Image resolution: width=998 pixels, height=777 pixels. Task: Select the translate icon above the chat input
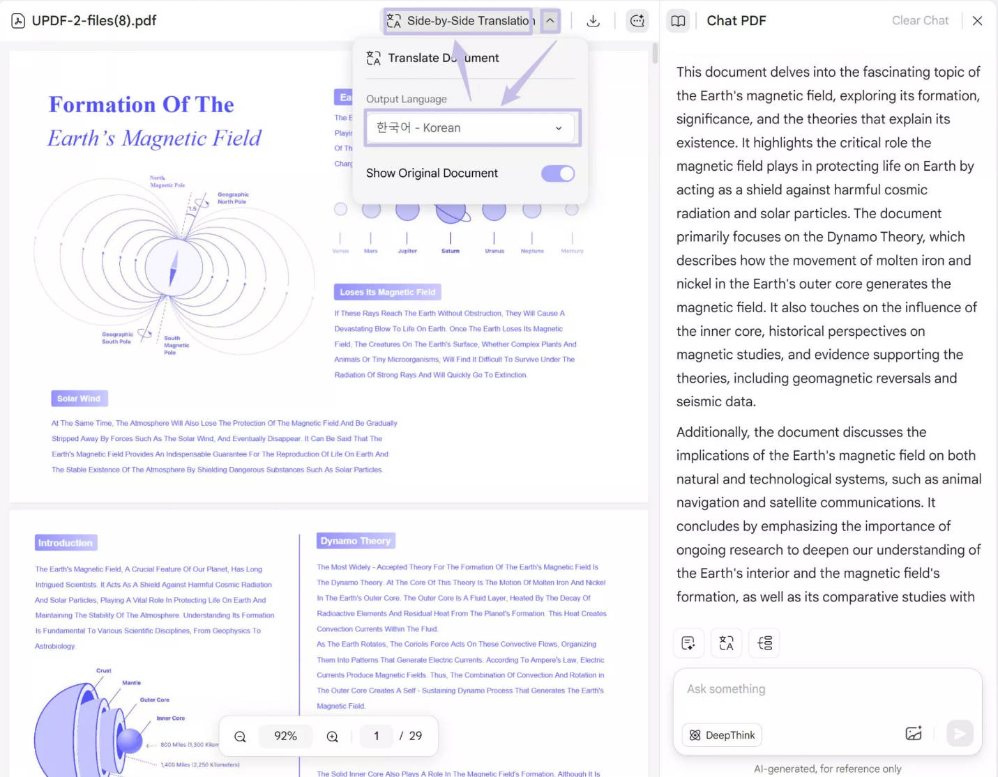pos(726,643)
